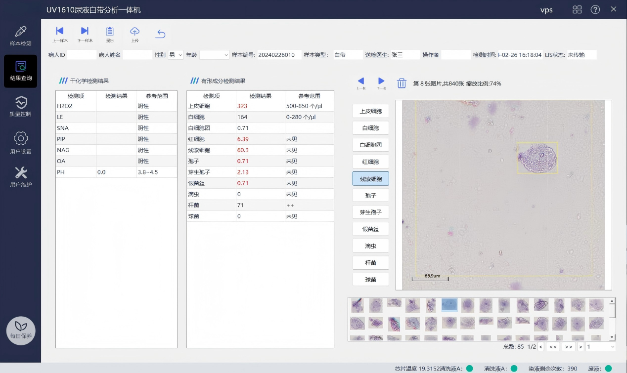
Task: Show previous image with left triangle arrow
Action: click(361, 83)
